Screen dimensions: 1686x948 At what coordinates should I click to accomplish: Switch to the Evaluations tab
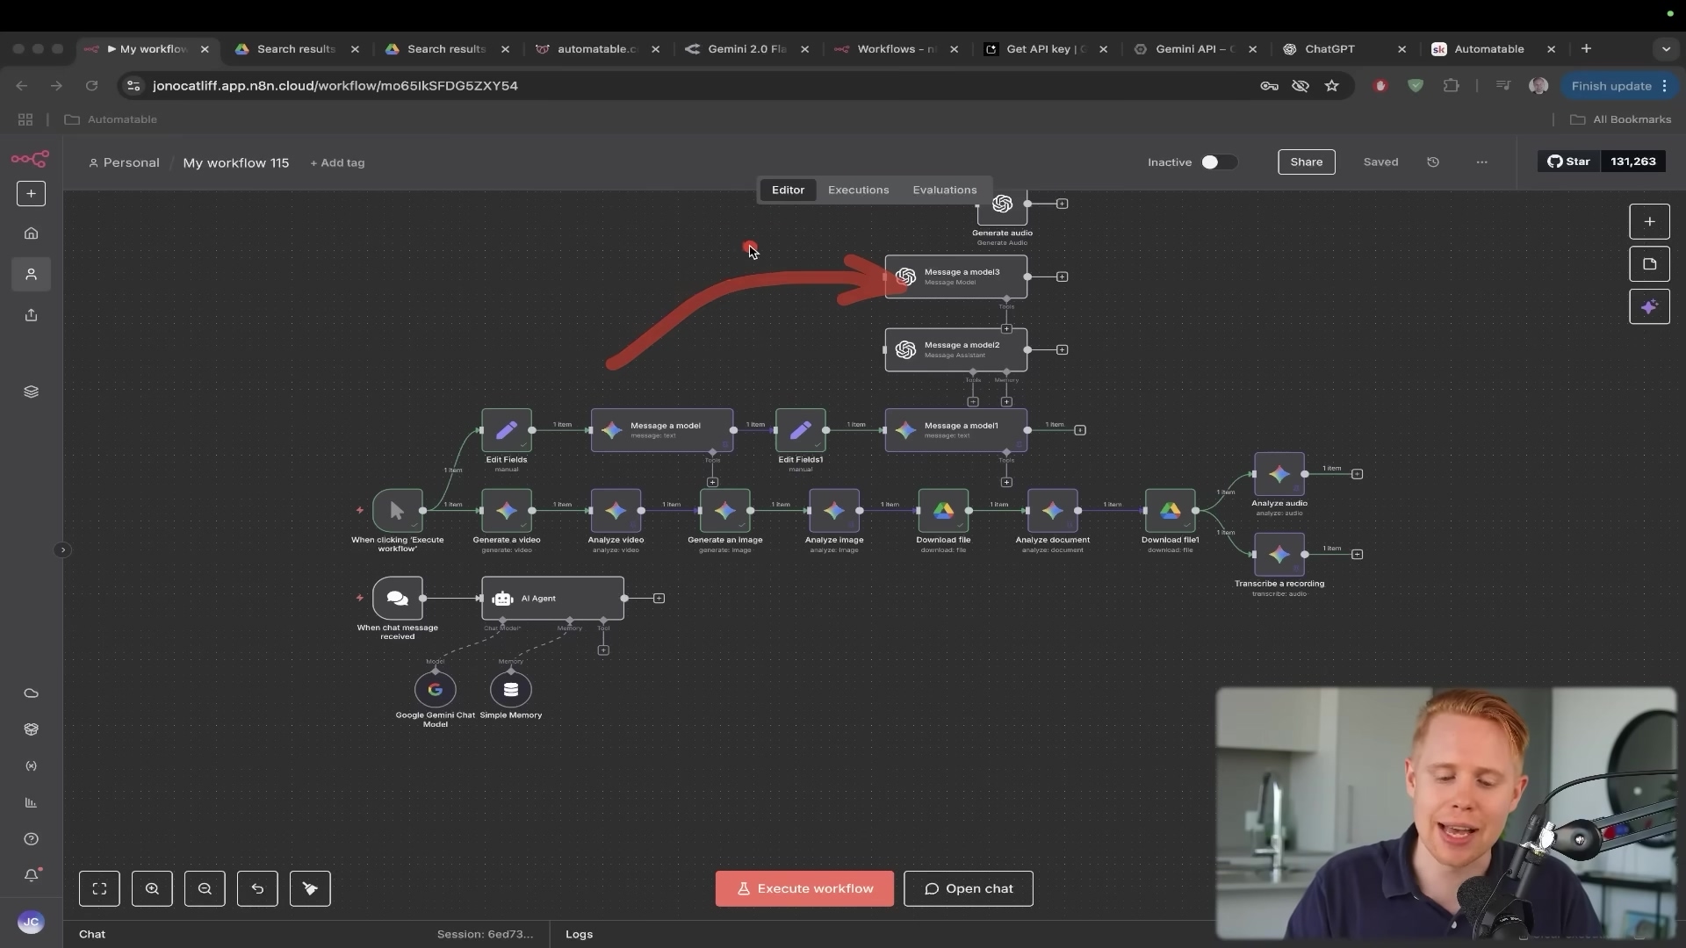tap(944, 190)
